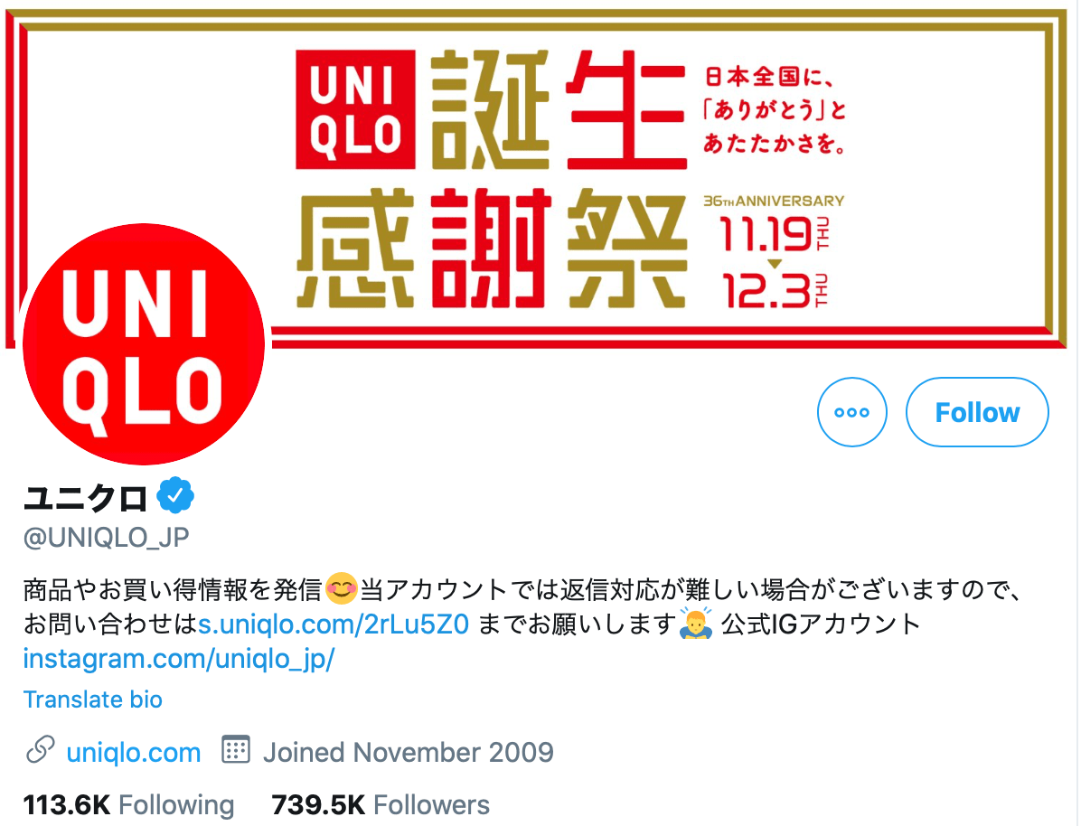Visit the uniqlo.com website link
Viewport: 1081px width, 826px height.
click(x=134, y=752)
